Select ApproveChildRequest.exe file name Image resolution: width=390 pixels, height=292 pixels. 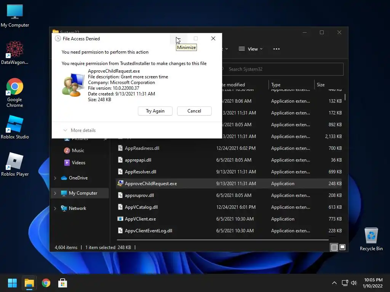point(151,184)
